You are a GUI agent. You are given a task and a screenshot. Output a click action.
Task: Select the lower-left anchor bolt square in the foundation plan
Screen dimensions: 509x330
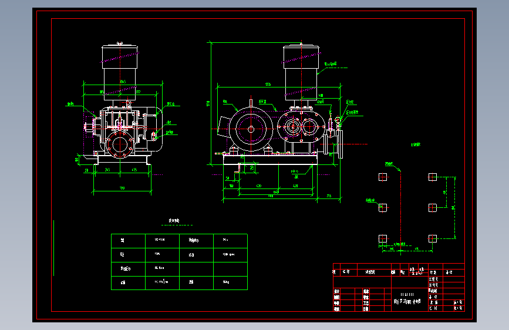click(383, 239)
